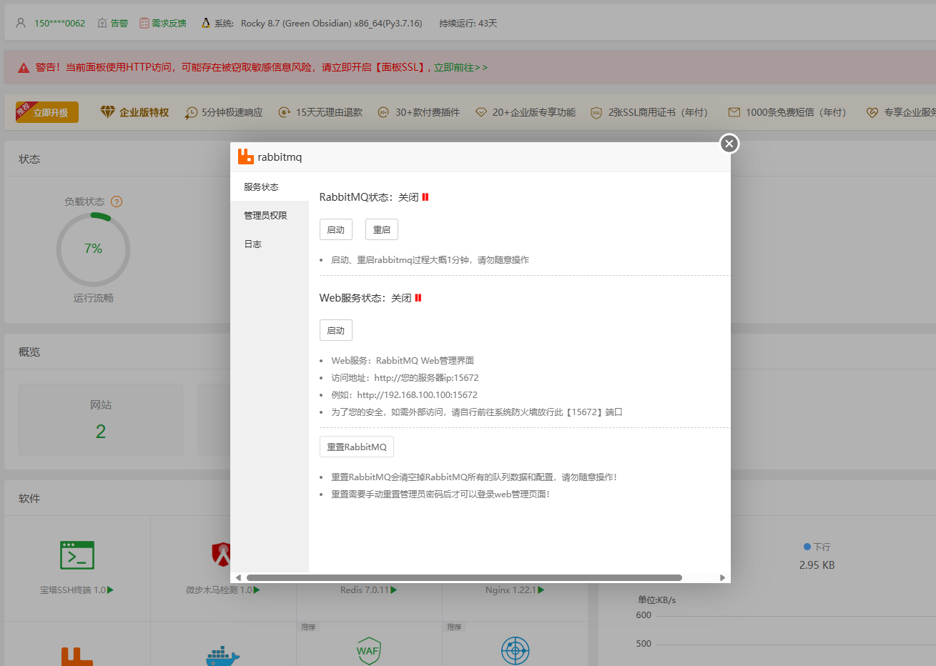Image resolution: width=936 pixels, height=666 pixels.
Task: Click the 5分钟极速响应 clock icon
Action: click(191, 112)
